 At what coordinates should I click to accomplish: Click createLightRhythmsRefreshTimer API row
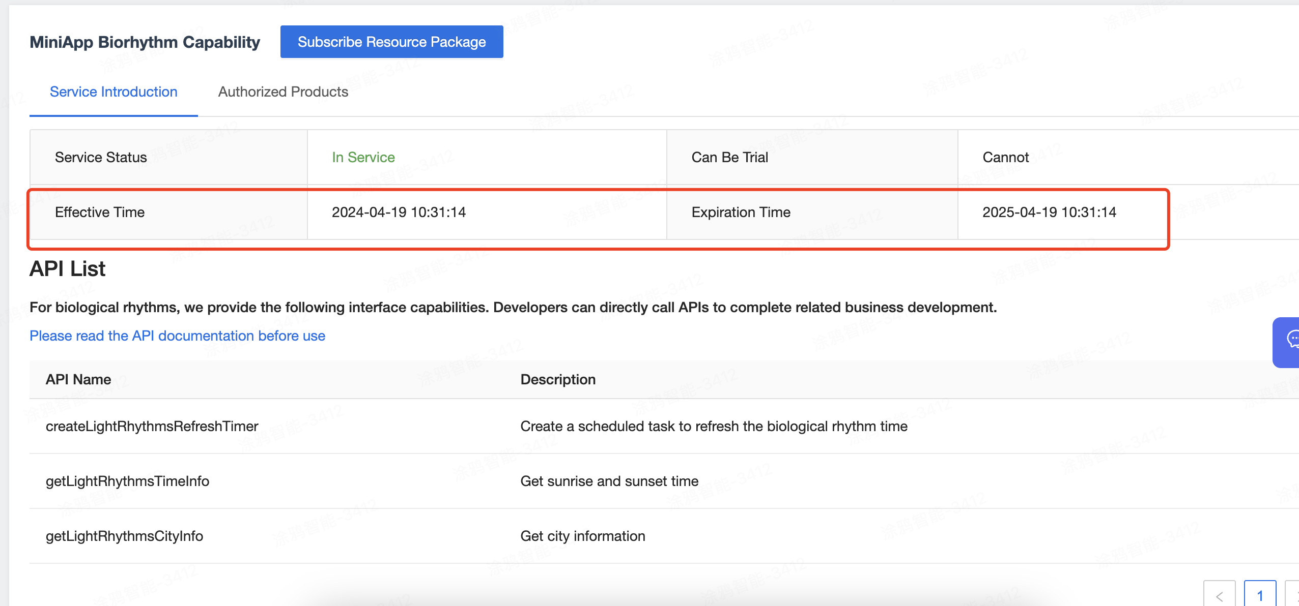point(152,427)
